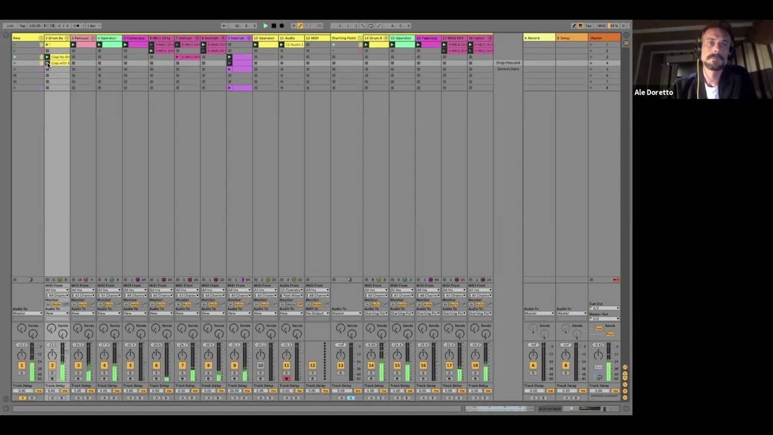Image resolution: width=773 pixels, height=435 pixels.
Task: Arm track 2 for recording
Action: (52, 379)
